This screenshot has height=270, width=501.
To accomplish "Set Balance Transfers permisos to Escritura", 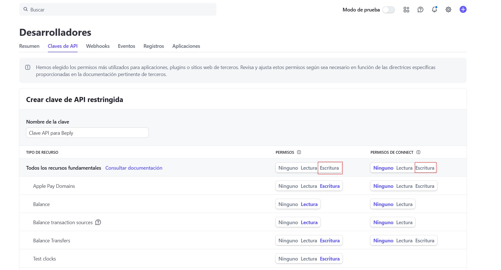I will [x=330, y=241].
